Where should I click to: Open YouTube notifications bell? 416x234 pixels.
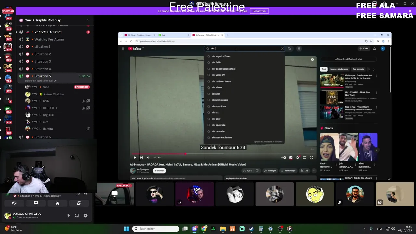coord(374,49)
